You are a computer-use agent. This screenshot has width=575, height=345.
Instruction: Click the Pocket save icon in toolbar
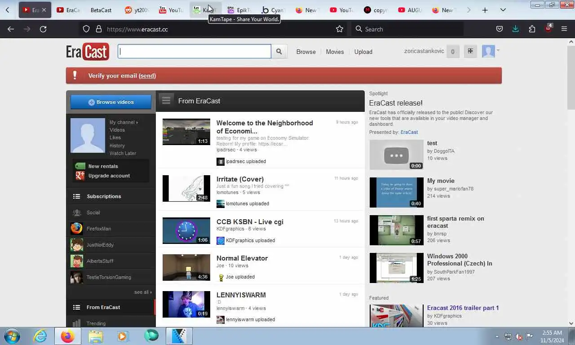click(x=500, y=29)
